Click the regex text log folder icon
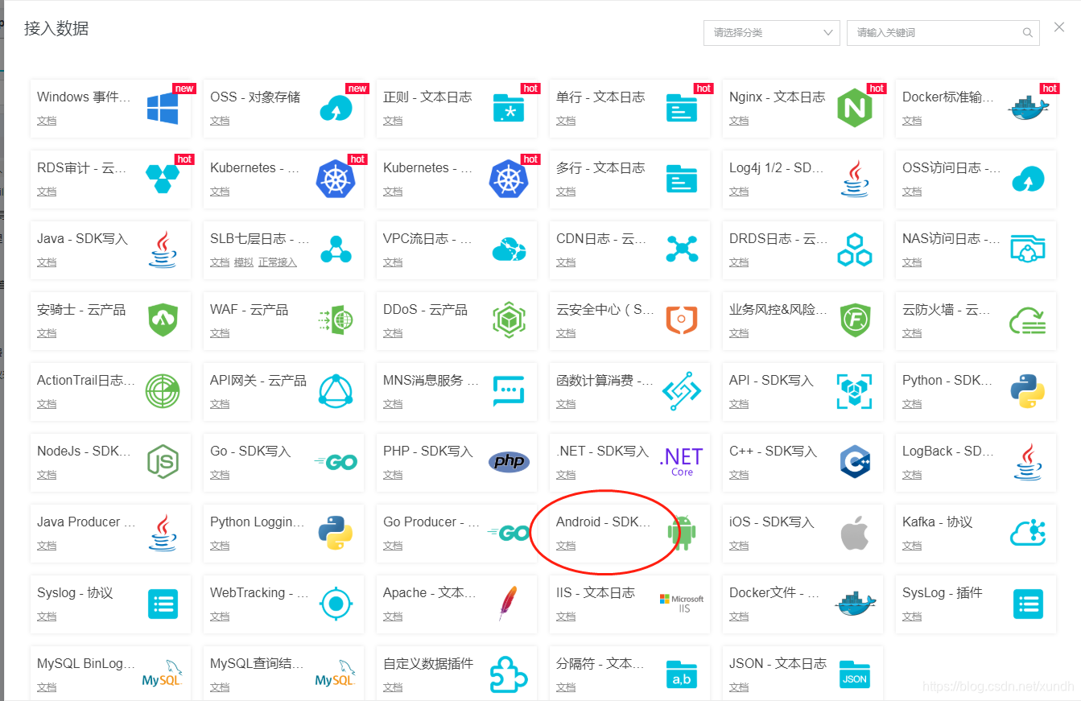This screenshot has width=1081, height=701. 509,108
